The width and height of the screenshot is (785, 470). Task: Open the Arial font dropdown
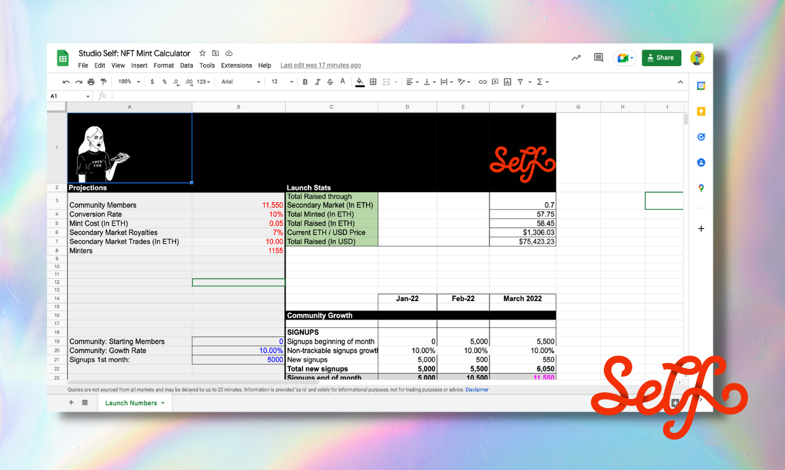click(x=241, y=82)
